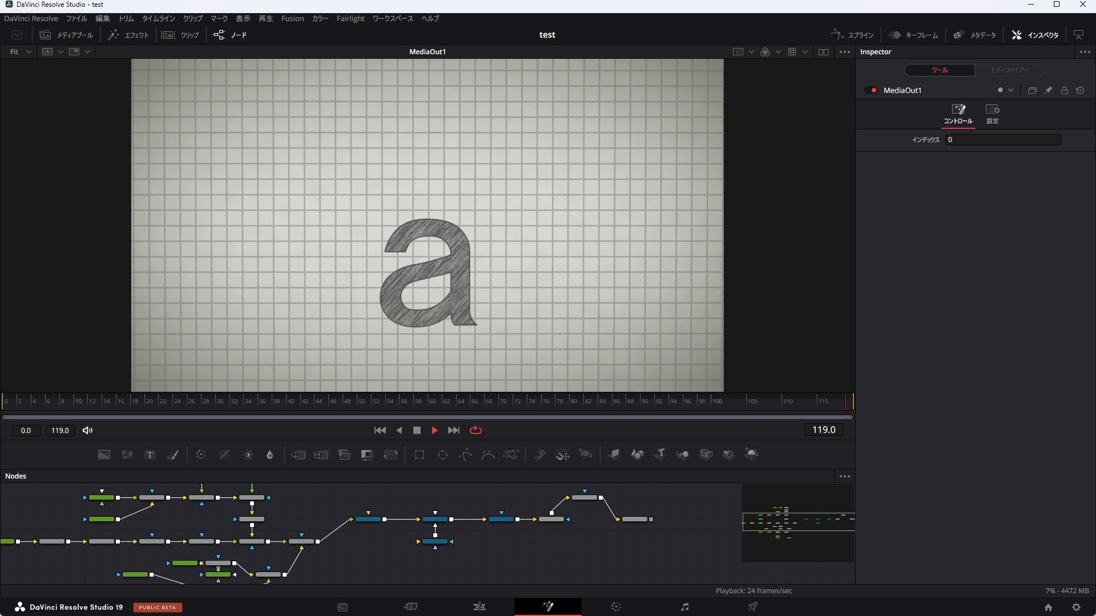Toggle MediaOut1 enable red dot
Screen dimensions: 1096x616
873,90
